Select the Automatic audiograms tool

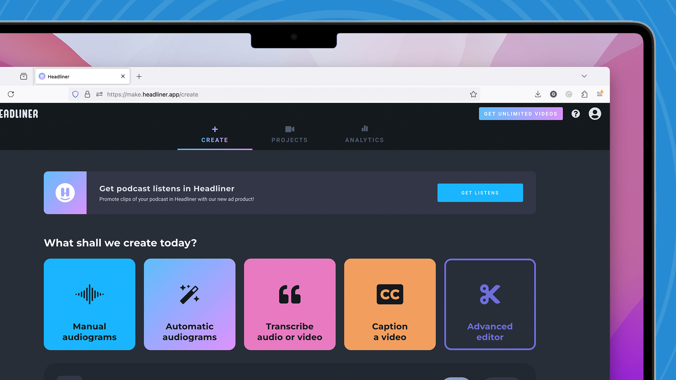pyautogui.click(x=189, y=304)
